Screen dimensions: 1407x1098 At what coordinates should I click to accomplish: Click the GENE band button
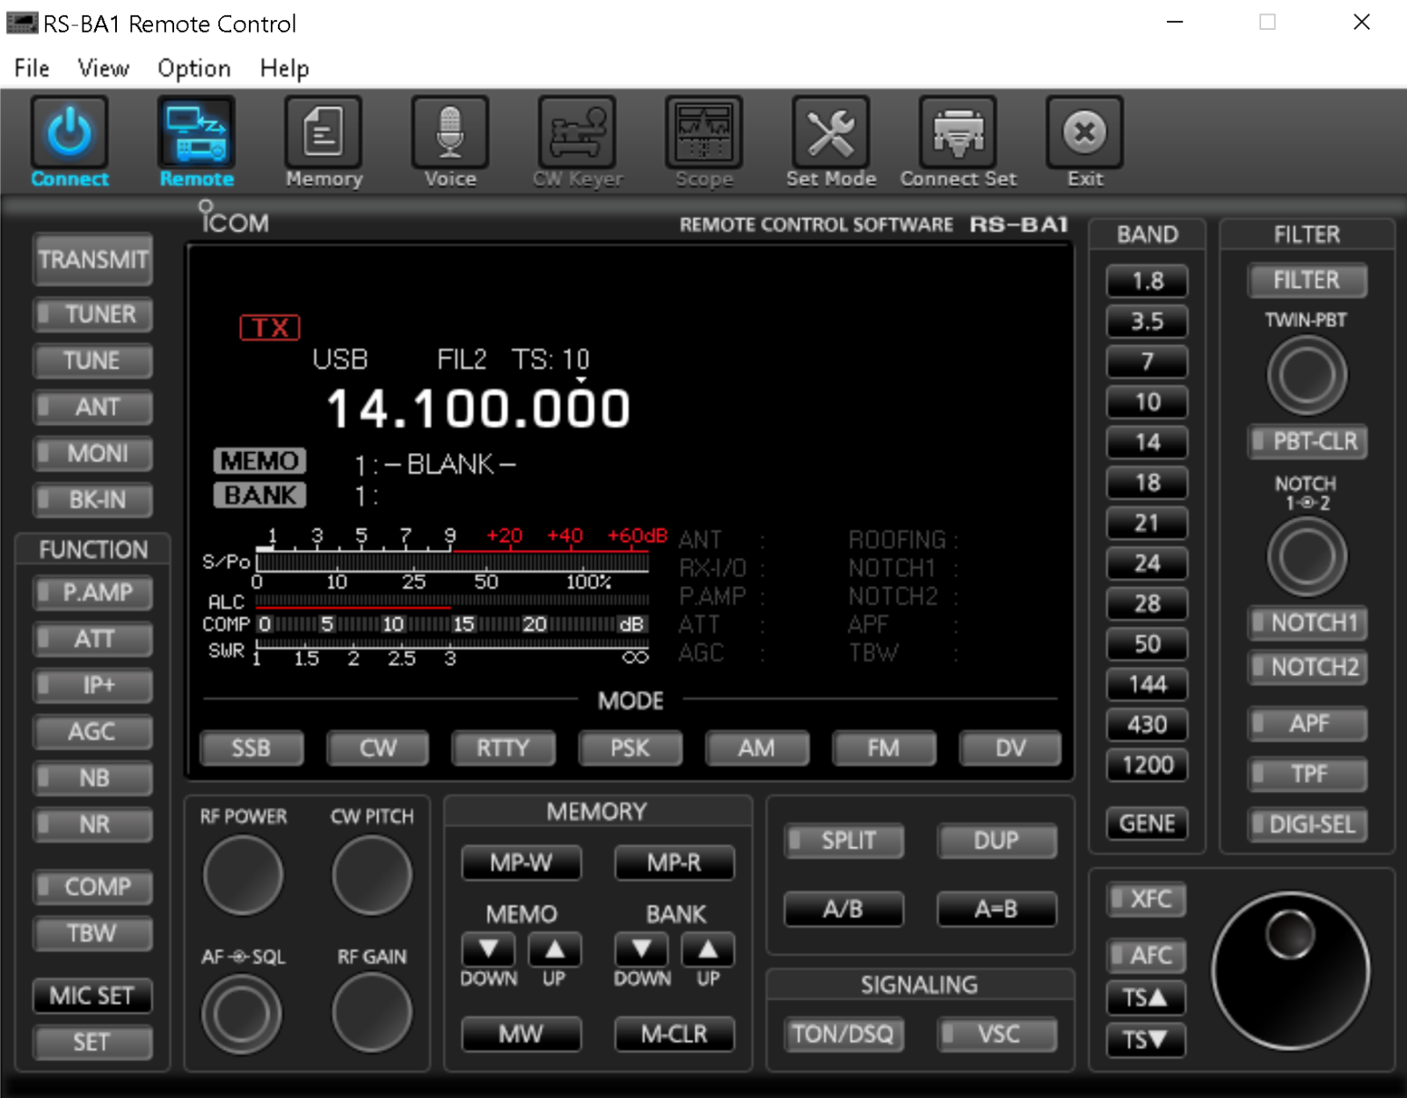pos(1147,823)
